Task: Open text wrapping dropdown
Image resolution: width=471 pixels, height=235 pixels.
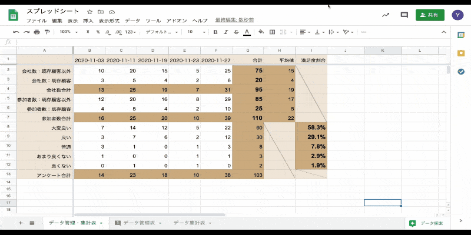Action: tap(334, 32)
